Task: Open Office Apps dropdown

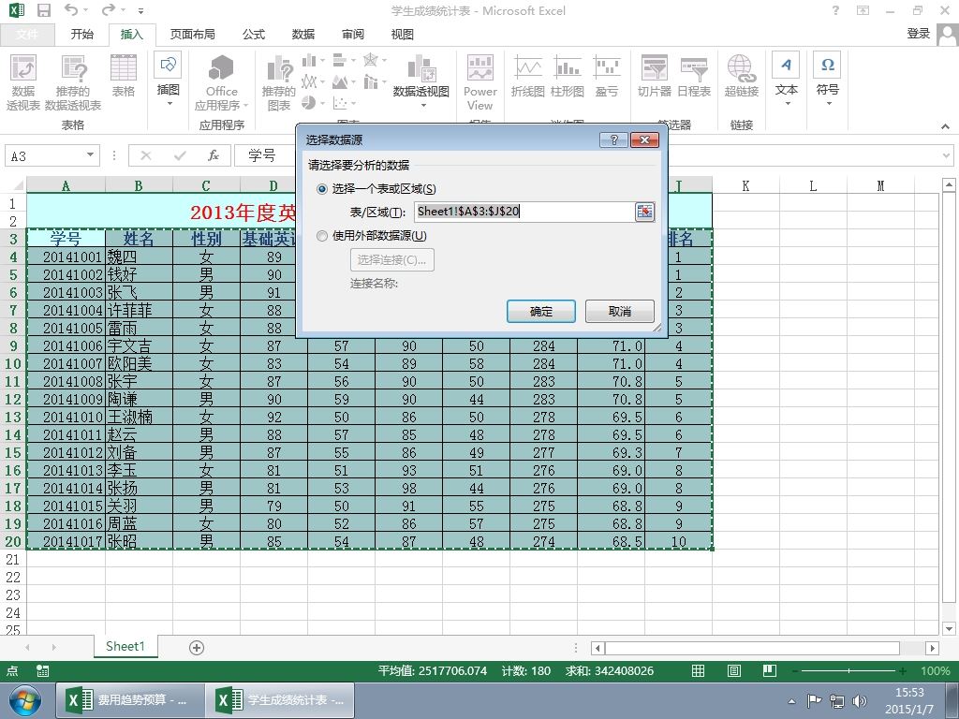Action: coord(221,82)
